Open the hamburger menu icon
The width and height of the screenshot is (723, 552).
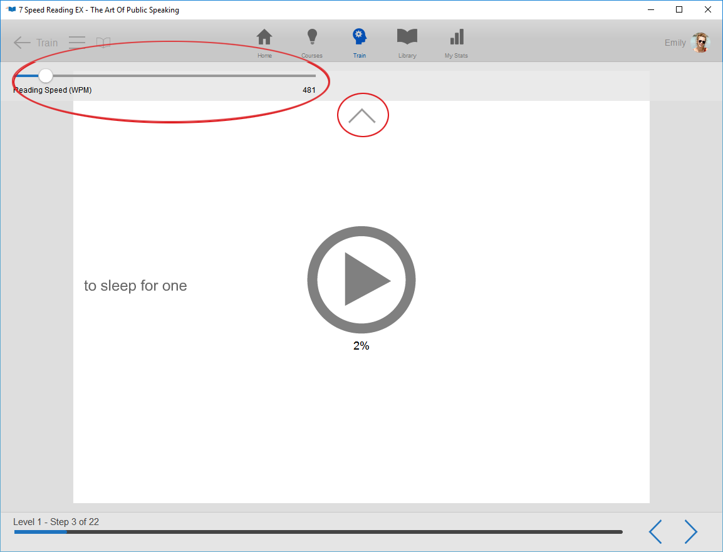[x=77, y=43]
